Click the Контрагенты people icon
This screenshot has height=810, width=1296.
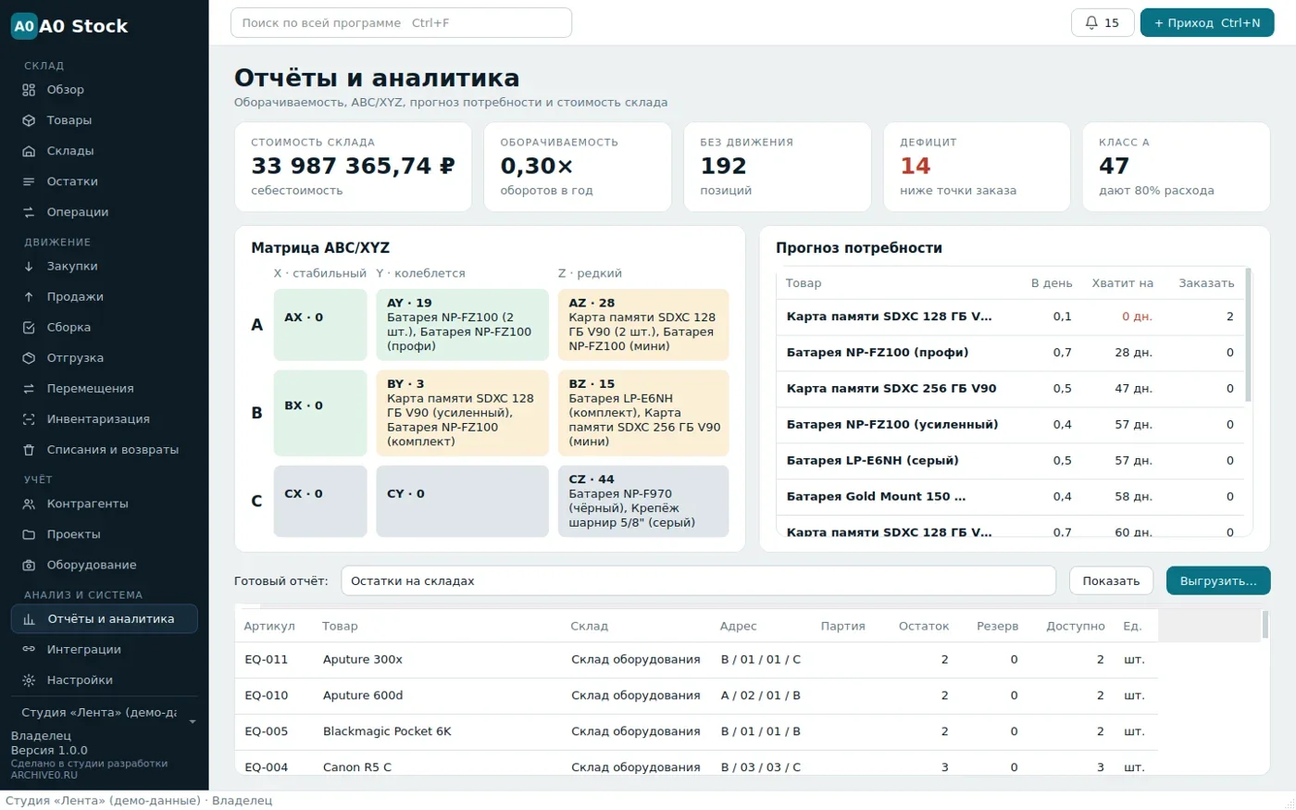tap(29, 505)
